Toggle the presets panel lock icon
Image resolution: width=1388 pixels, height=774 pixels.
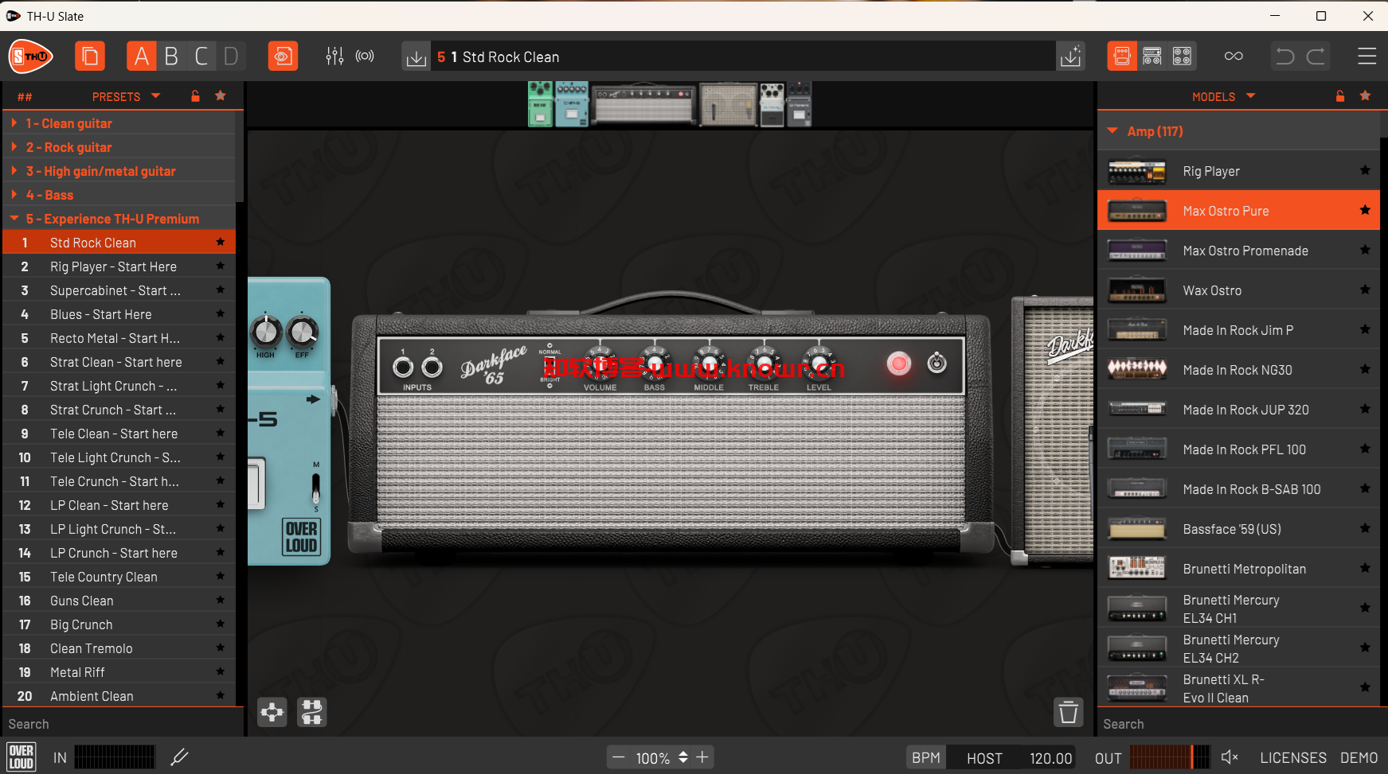195,96
